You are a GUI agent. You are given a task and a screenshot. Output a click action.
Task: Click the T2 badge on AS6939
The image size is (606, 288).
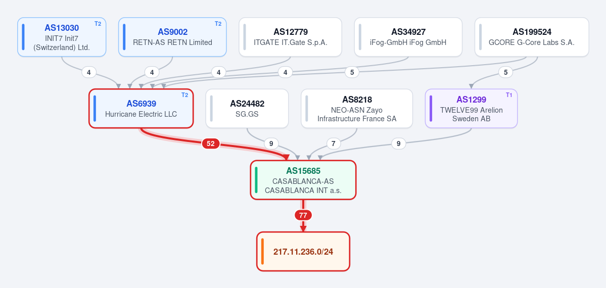coord(185,95)
